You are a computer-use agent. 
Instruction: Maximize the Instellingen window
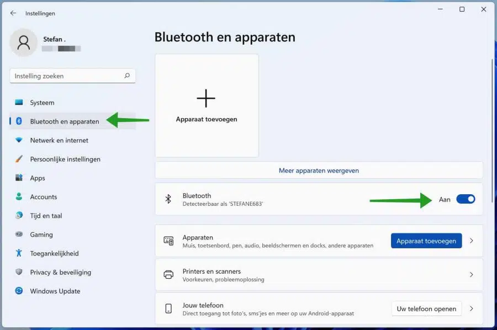pos(462,9)
